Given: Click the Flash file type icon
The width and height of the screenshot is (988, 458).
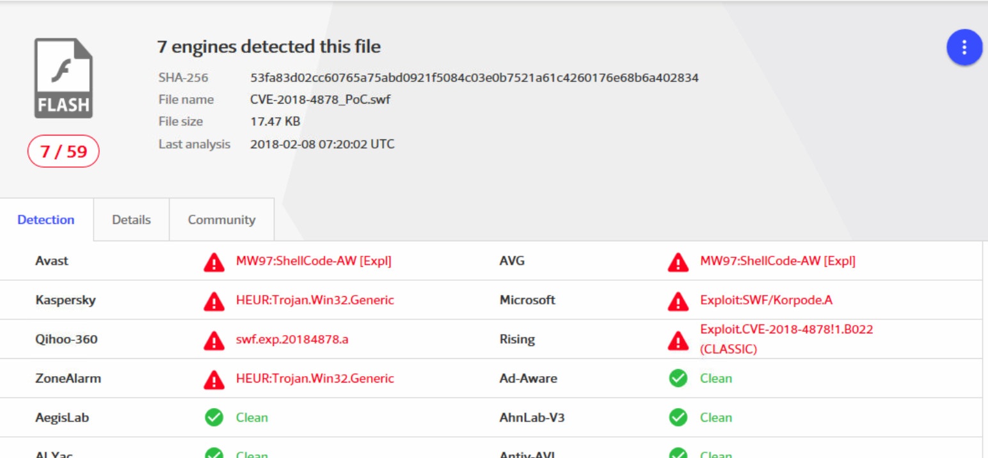Looking at the screenshot, I should [63, 78].
